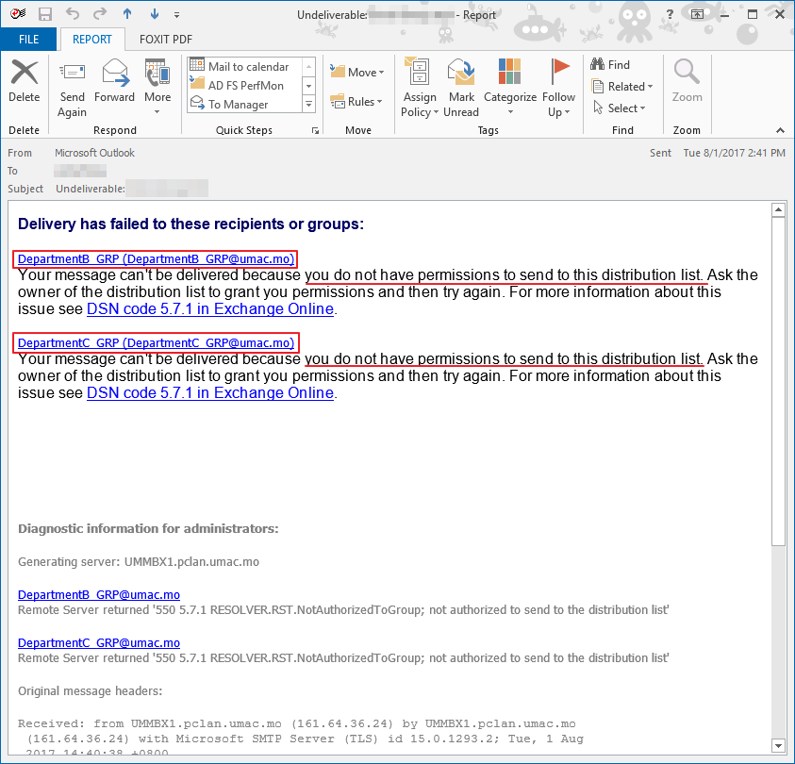Image resolution: width=795 pixels, height=764 pixels.
Task: Click the sent date Tue 8/1/2017
Action: pos(734,153)
